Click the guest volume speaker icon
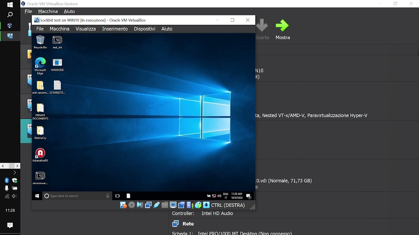Image resolution: width=419 pixels, height=235 pixels. click(219, 196)
